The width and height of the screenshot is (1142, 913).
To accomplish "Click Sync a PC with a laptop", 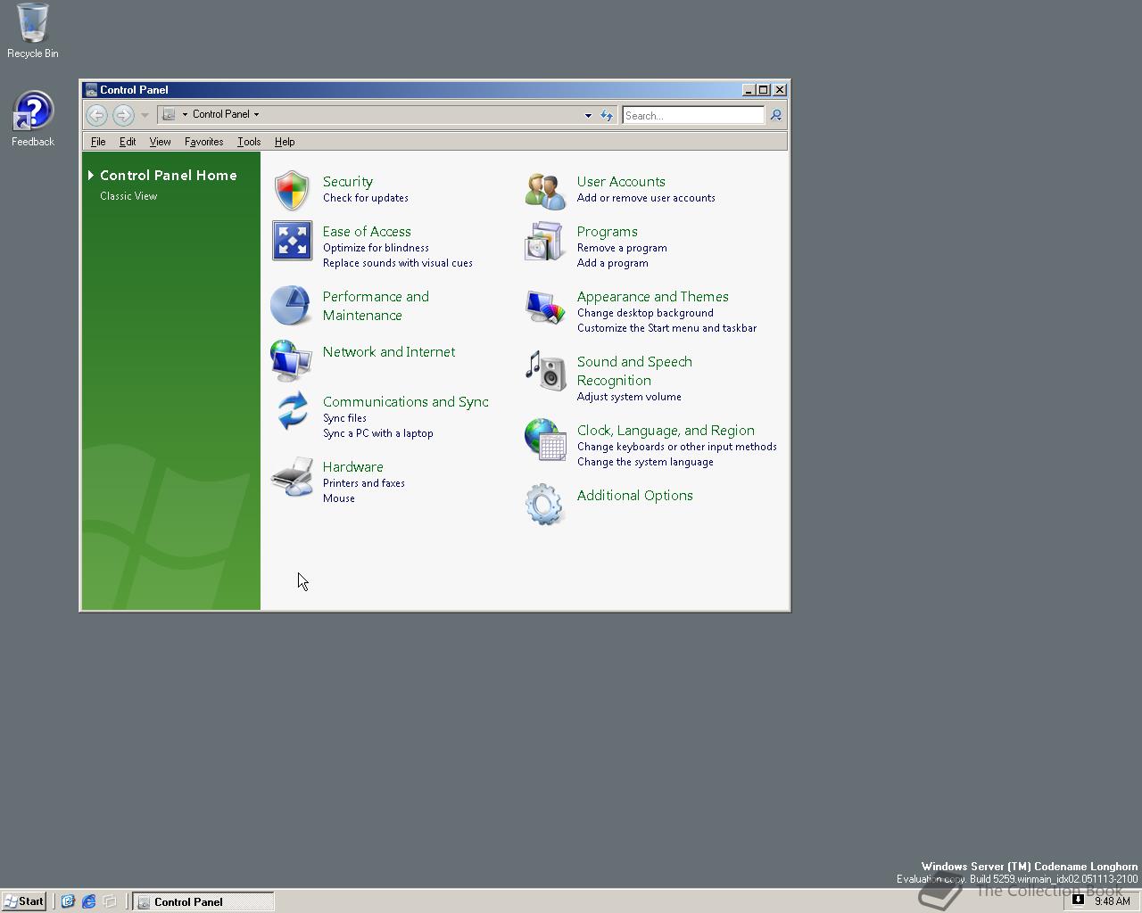I will (x=378, y=433).
